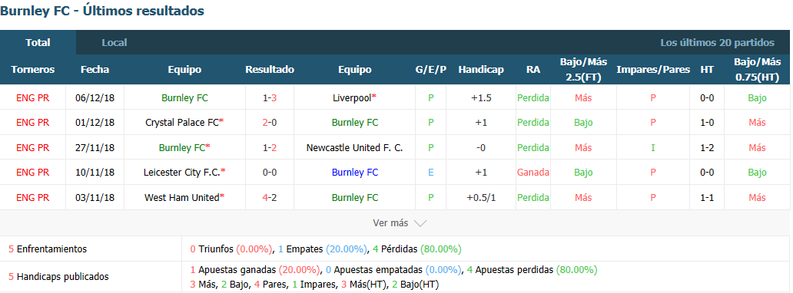
Task: Click blue Burnley FC in Leicester row
Action: 354,173
